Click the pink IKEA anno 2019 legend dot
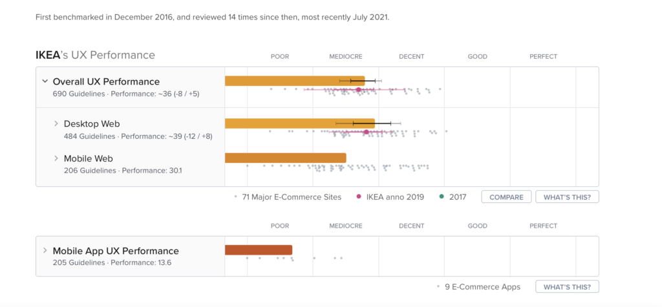 pyautogui.click(x=359, y=196)
